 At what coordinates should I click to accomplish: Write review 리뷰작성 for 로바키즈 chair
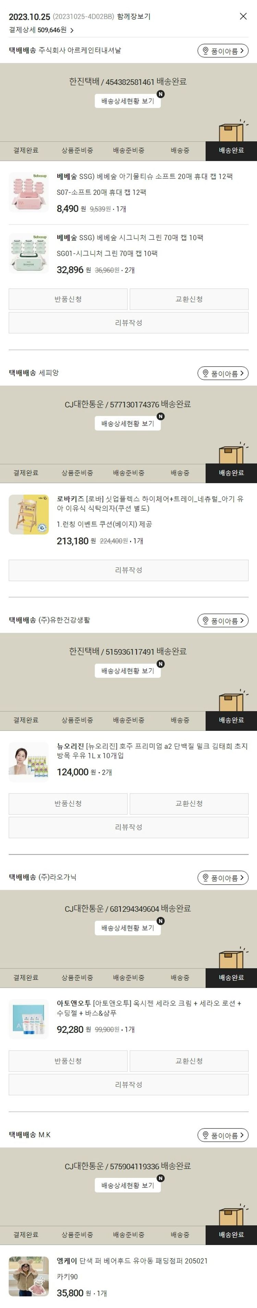click(x=128, y=570)
